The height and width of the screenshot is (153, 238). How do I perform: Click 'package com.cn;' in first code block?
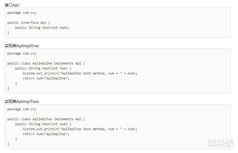click(x=22, y=13)
